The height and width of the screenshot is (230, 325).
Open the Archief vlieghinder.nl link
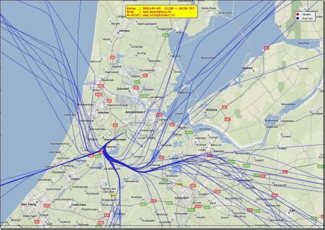click(x=158, y=15)
